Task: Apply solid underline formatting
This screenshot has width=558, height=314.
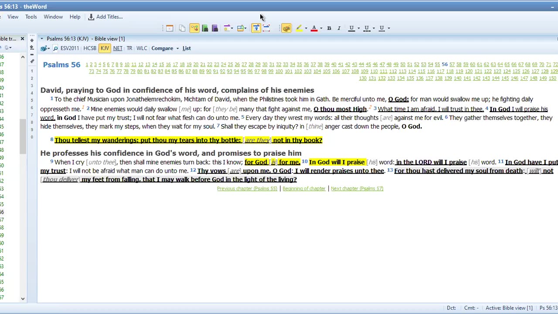Action: (x=351, y=28)
